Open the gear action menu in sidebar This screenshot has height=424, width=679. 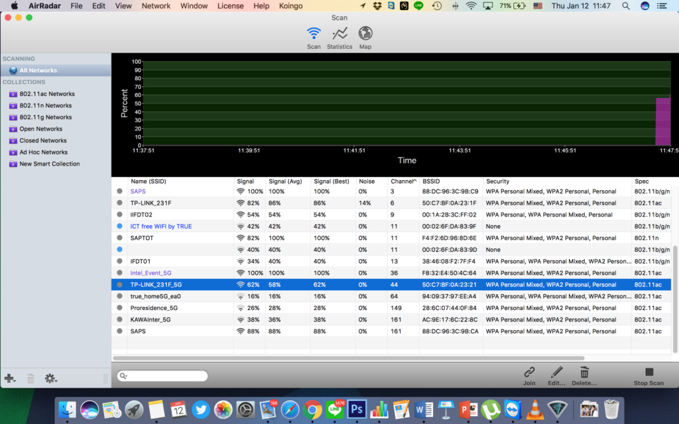point(51,379)
